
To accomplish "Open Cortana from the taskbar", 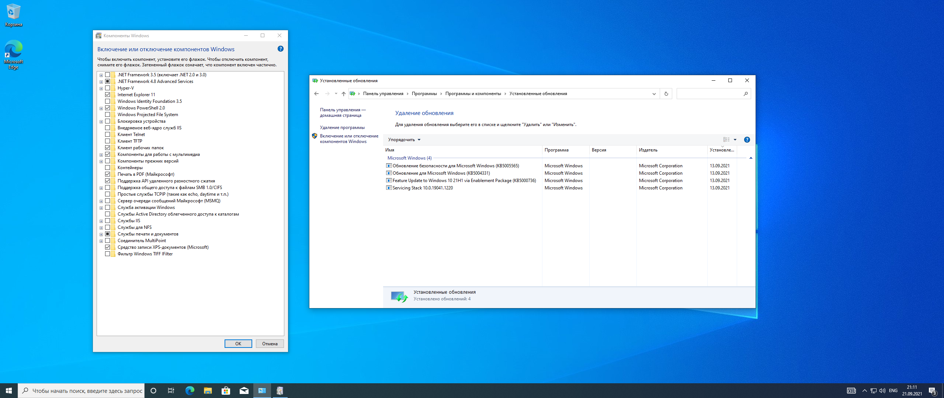I will click(x=153, y=391).
